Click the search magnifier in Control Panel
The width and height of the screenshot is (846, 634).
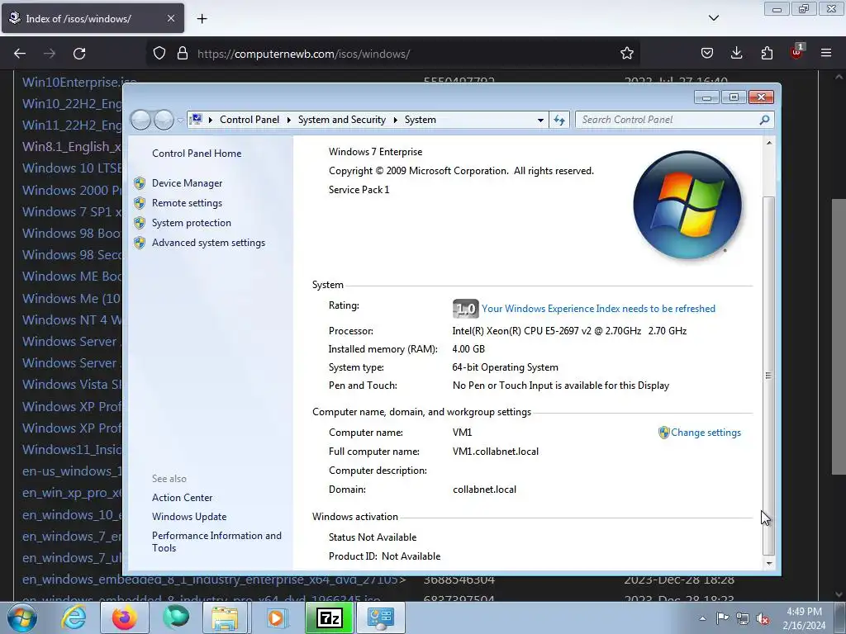(x=764, y=120)
